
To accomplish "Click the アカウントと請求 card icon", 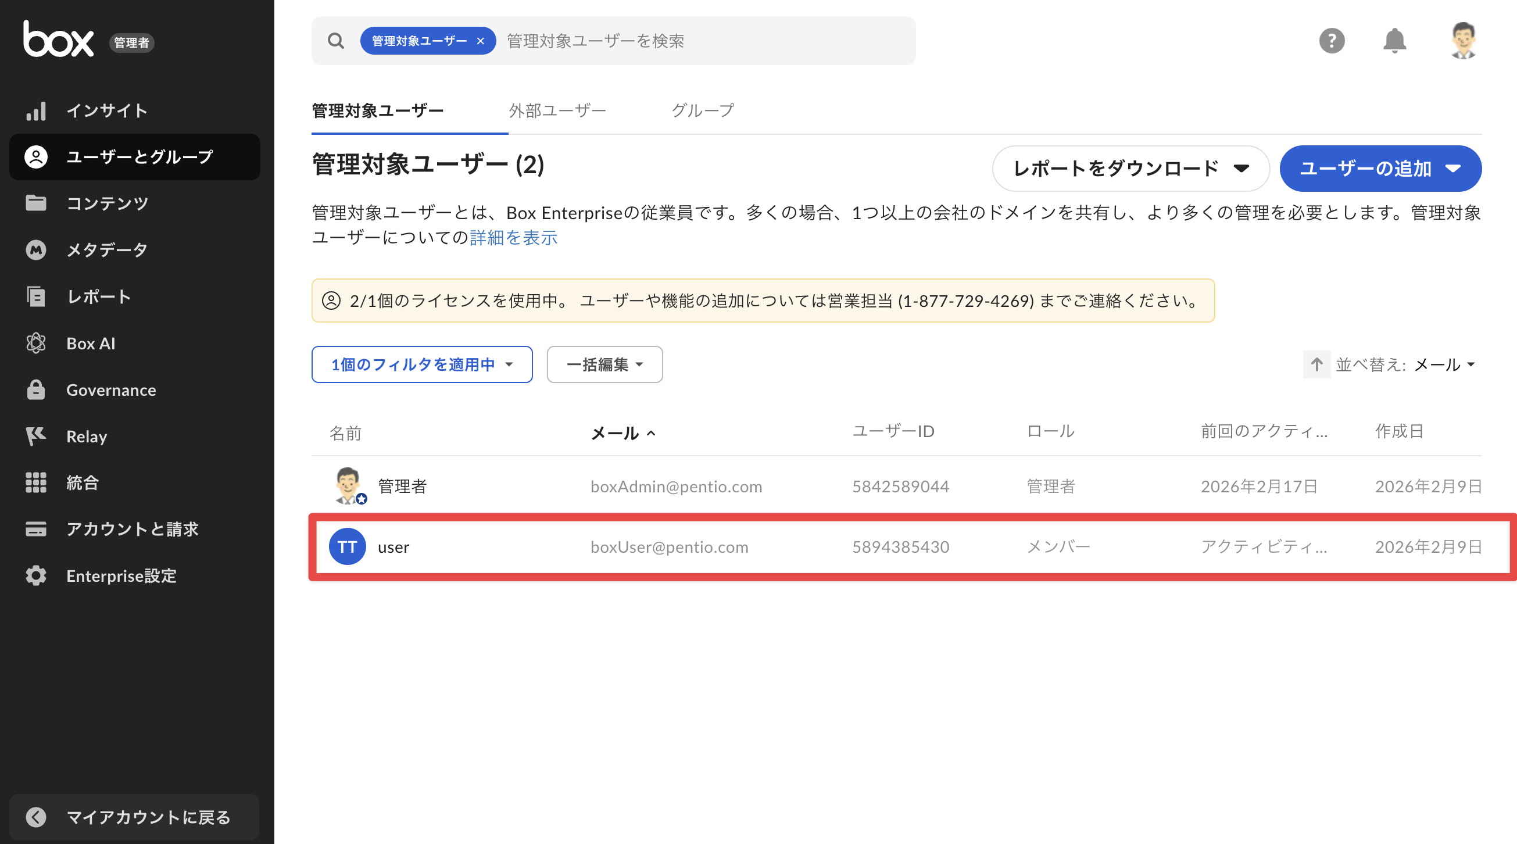I will 36,529.
